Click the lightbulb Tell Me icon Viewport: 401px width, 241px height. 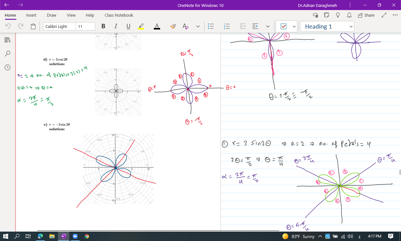click(338, 15)
